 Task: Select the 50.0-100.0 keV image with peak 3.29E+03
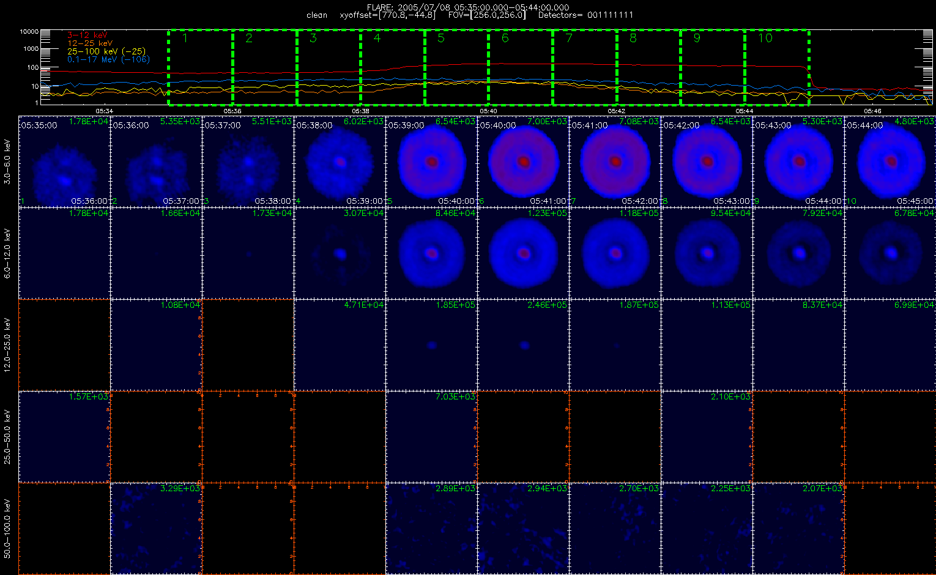pos(157,529)
